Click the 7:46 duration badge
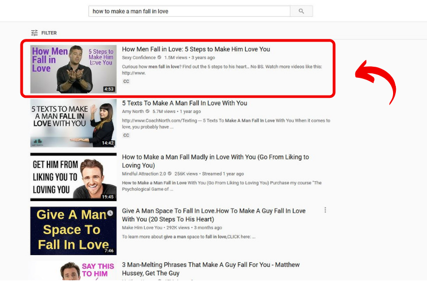 (109, 251)
